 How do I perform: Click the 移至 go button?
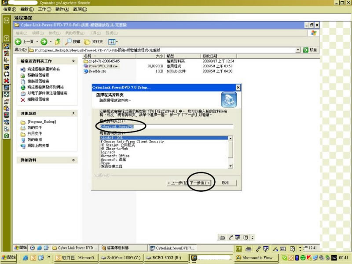[310, 50]
